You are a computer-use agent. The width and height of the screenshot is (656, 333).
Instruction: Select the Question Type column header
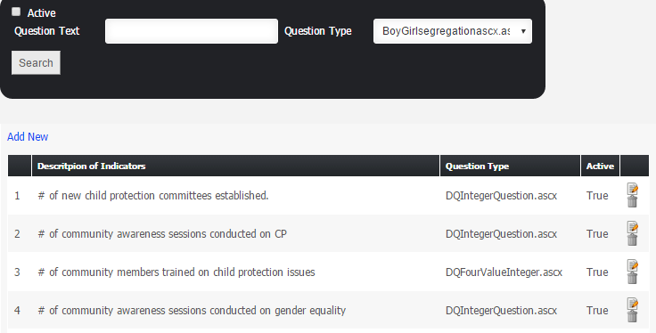[x=477, y=166]
